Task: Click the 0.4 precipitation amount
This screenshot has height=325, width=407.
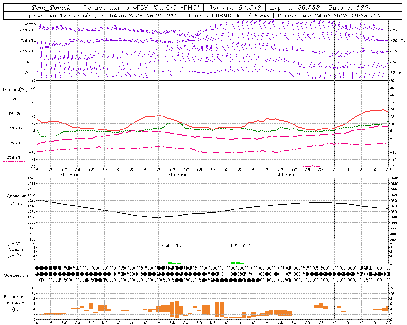Action: [165, 246]
